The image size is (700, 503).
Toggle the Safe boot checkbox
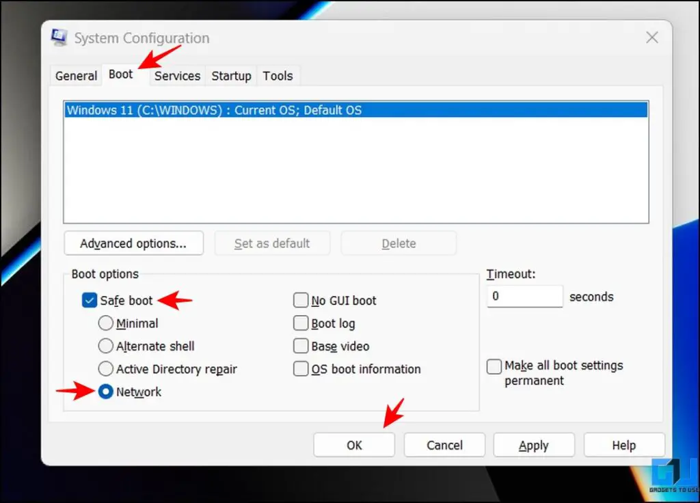[x=89, y=300]
